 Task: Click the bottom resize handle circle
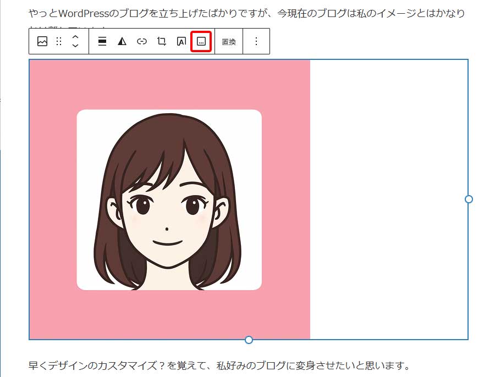coord(250,339)
